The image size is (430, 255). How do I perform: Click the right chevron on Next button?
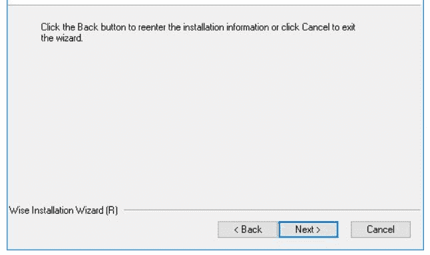[318, 230]
